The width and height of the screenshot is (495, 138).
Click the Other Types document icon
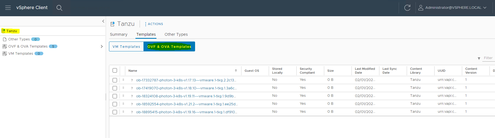coord(4,39)
